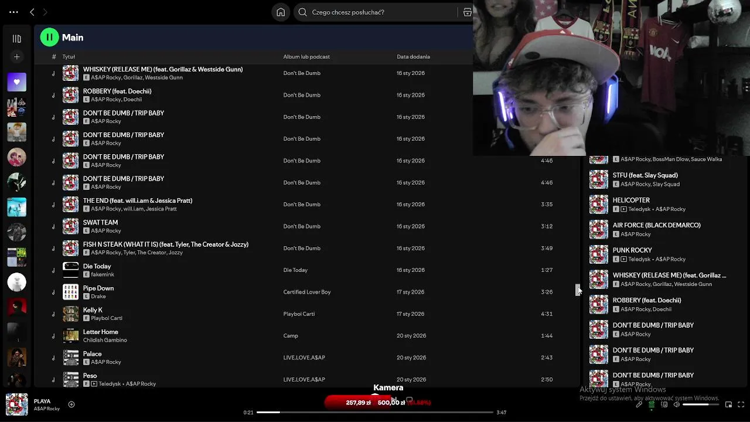Open Slay Squad artist link in queue

pyautogui.click(x=666, y=184)
